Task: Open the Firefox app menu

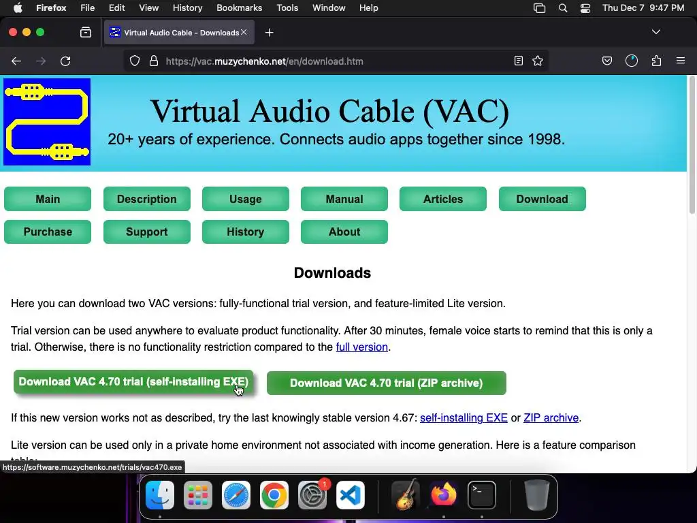Action: (51, 8)
